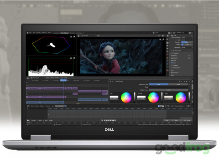Viewport: 219px width, 164px height.
Task: Switch to the Video Editing workspace tab
Action: (x=64, y=33)
